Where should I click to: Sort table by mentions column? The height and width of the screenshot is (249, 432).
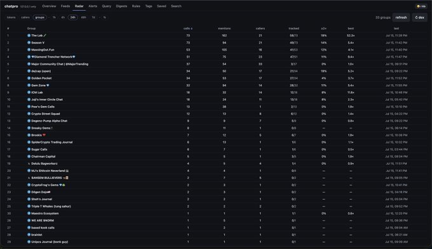(x=224, y=29)
